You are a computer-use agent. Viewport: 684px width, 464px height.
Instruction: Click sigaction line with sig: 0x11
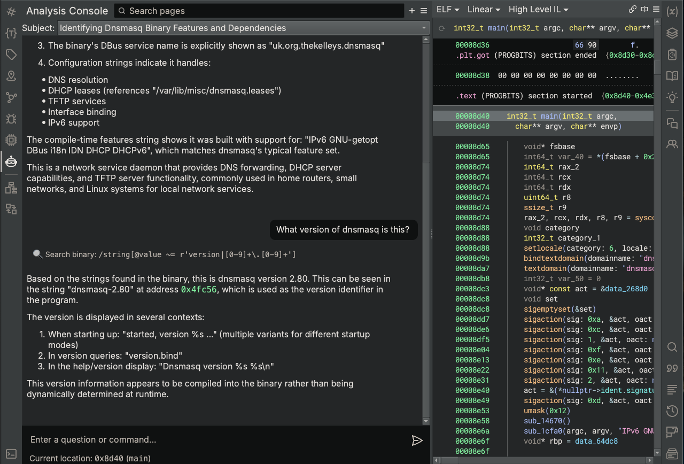click(588, 370)
